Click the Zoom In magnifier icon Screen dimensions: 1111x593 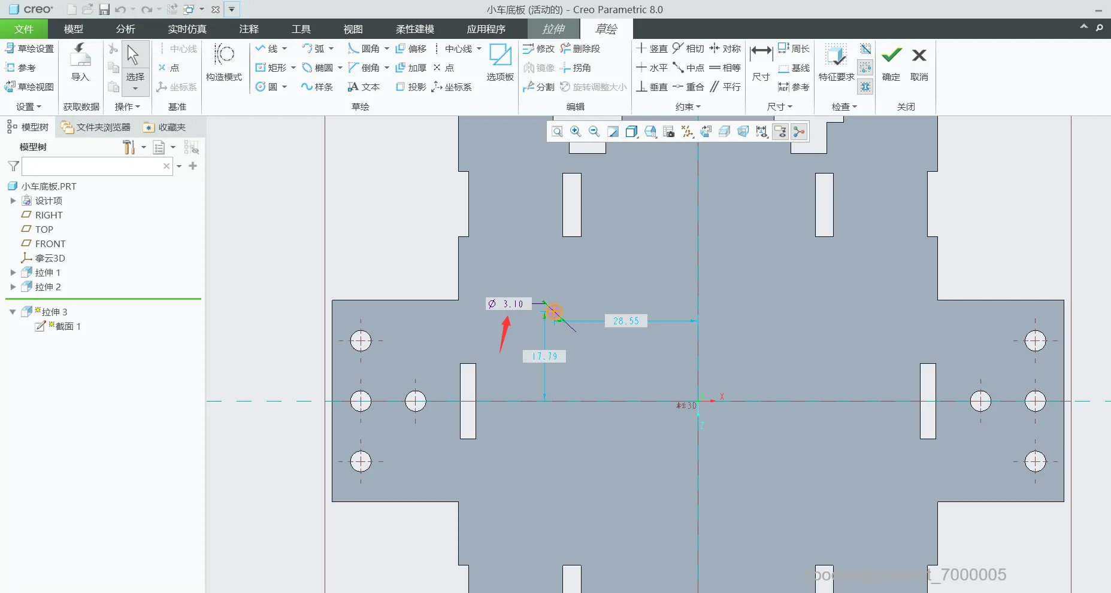(576, 132)
